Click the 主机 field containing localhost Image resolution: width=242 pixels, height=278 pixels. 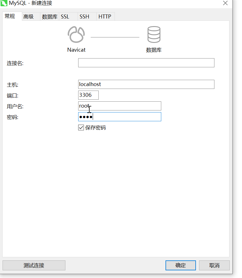pyautogui.click(x=146, y=84)
